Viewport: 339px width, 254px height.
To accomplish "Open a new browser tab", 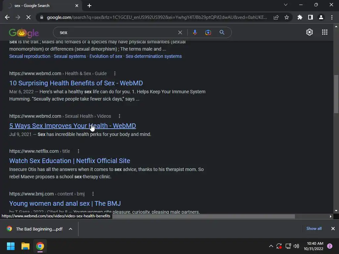I will 89,6.
